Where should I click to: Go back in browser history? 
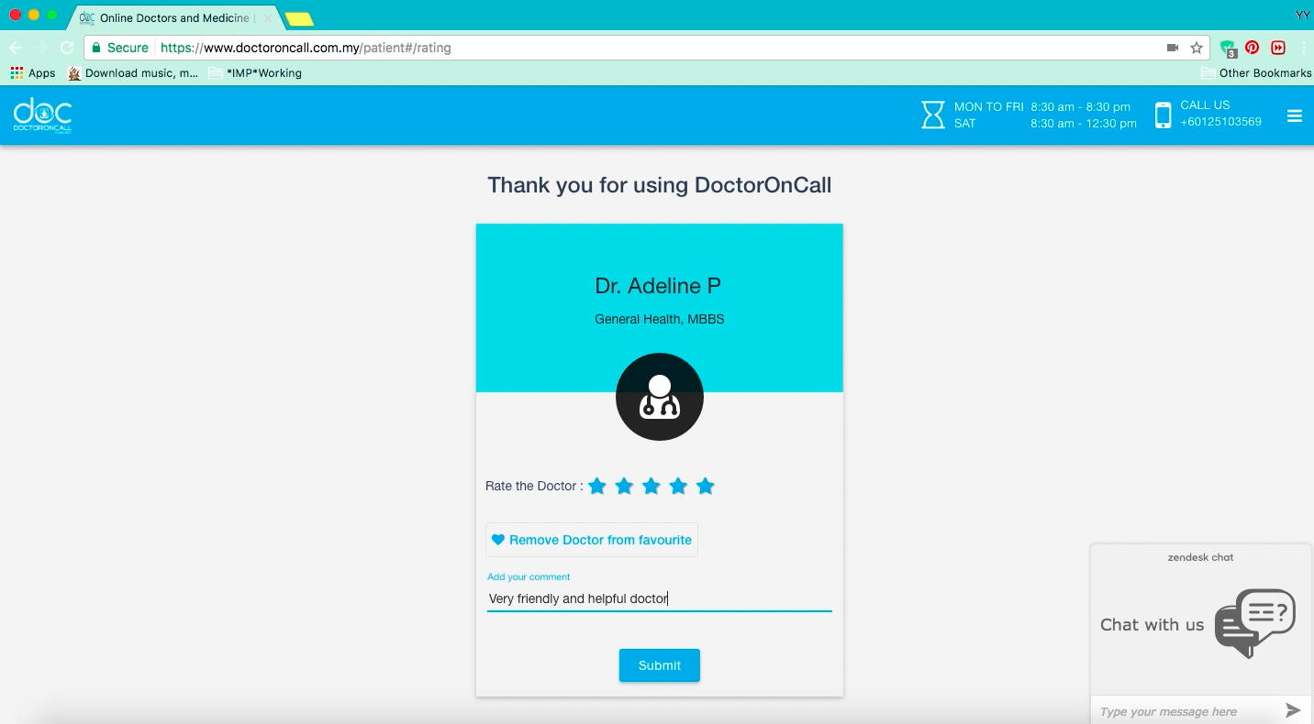[16, 48]
